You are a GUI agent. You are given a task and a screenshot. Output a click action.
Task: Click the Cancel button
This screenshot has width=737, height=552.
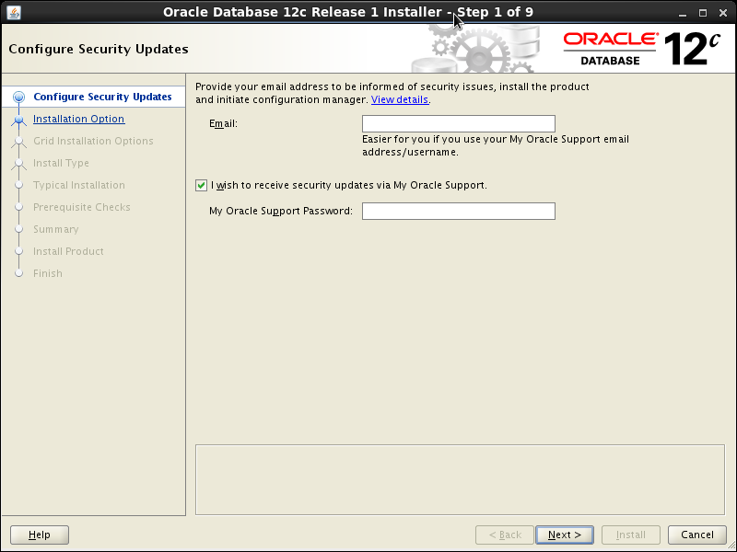pos(697,535)
